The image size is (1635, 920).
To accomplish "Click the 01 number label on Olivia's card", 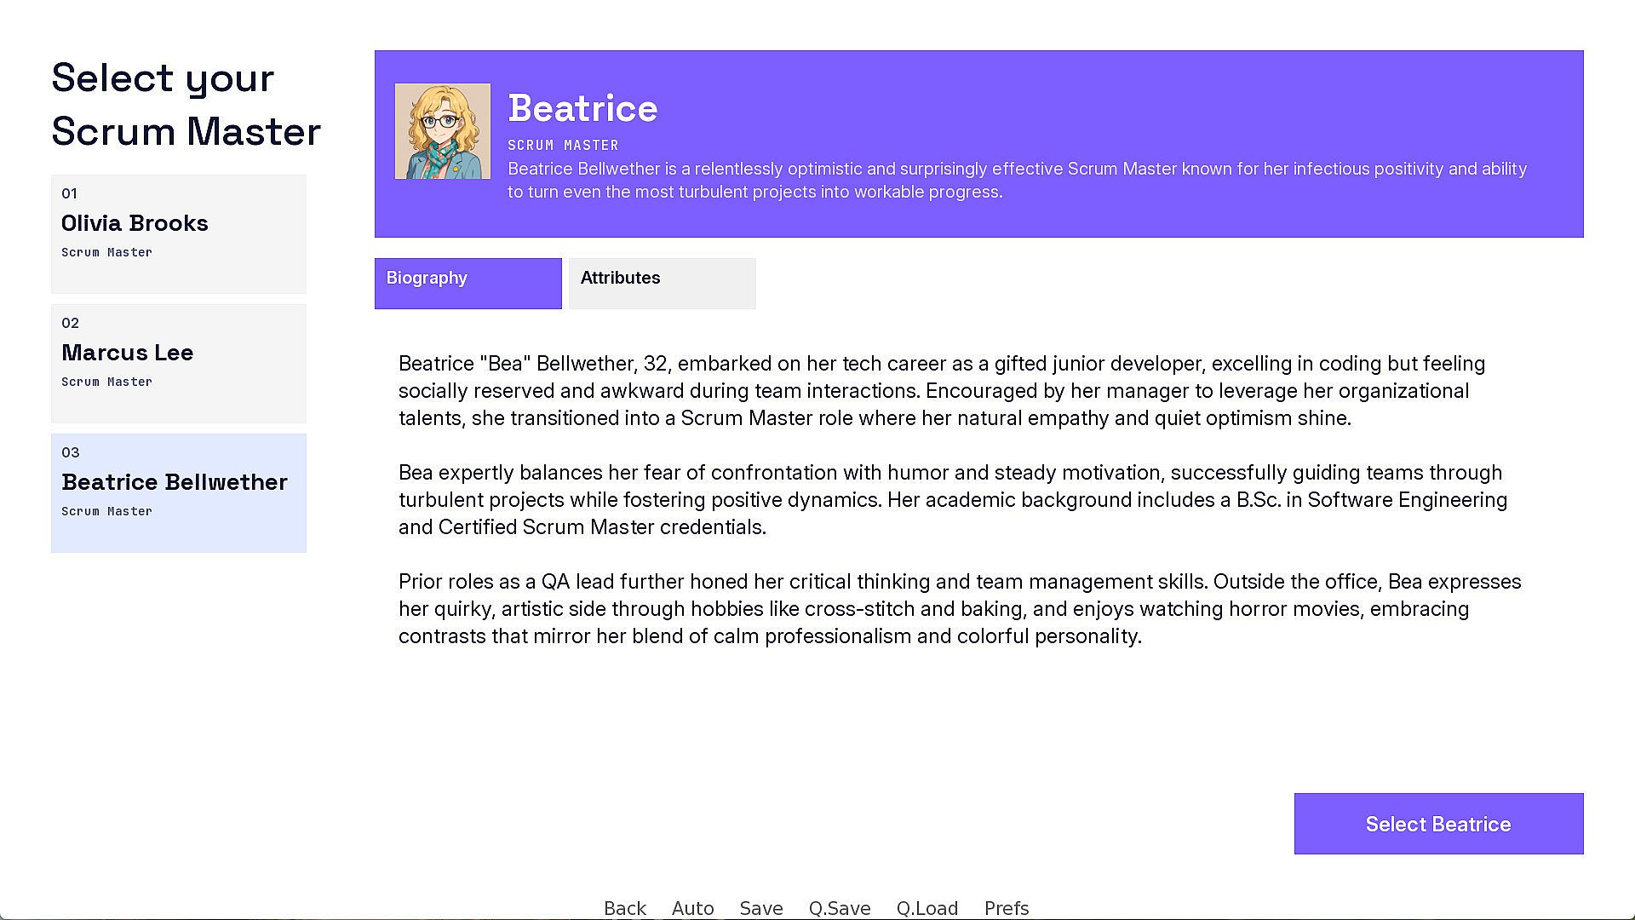I will click(70, 193).
